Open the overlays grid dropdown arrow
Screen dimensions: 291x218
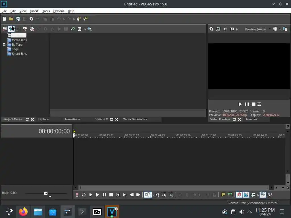pos(280,29)
